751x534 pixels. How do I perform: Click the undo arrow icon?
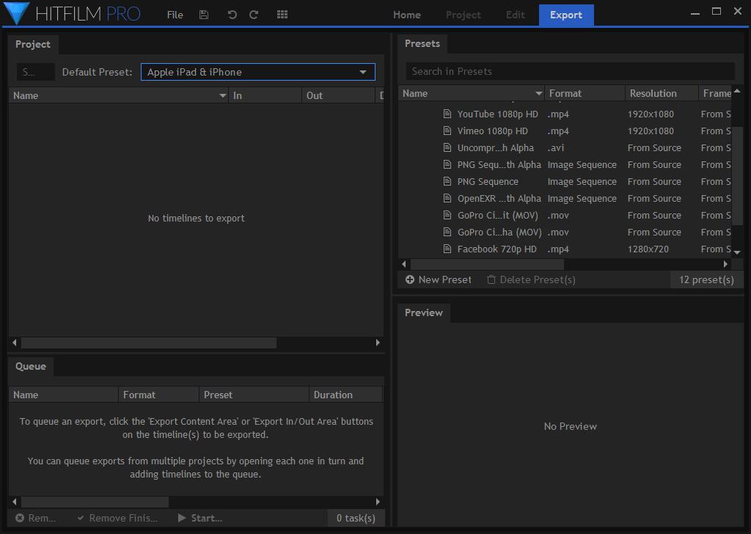click(232, 15)
